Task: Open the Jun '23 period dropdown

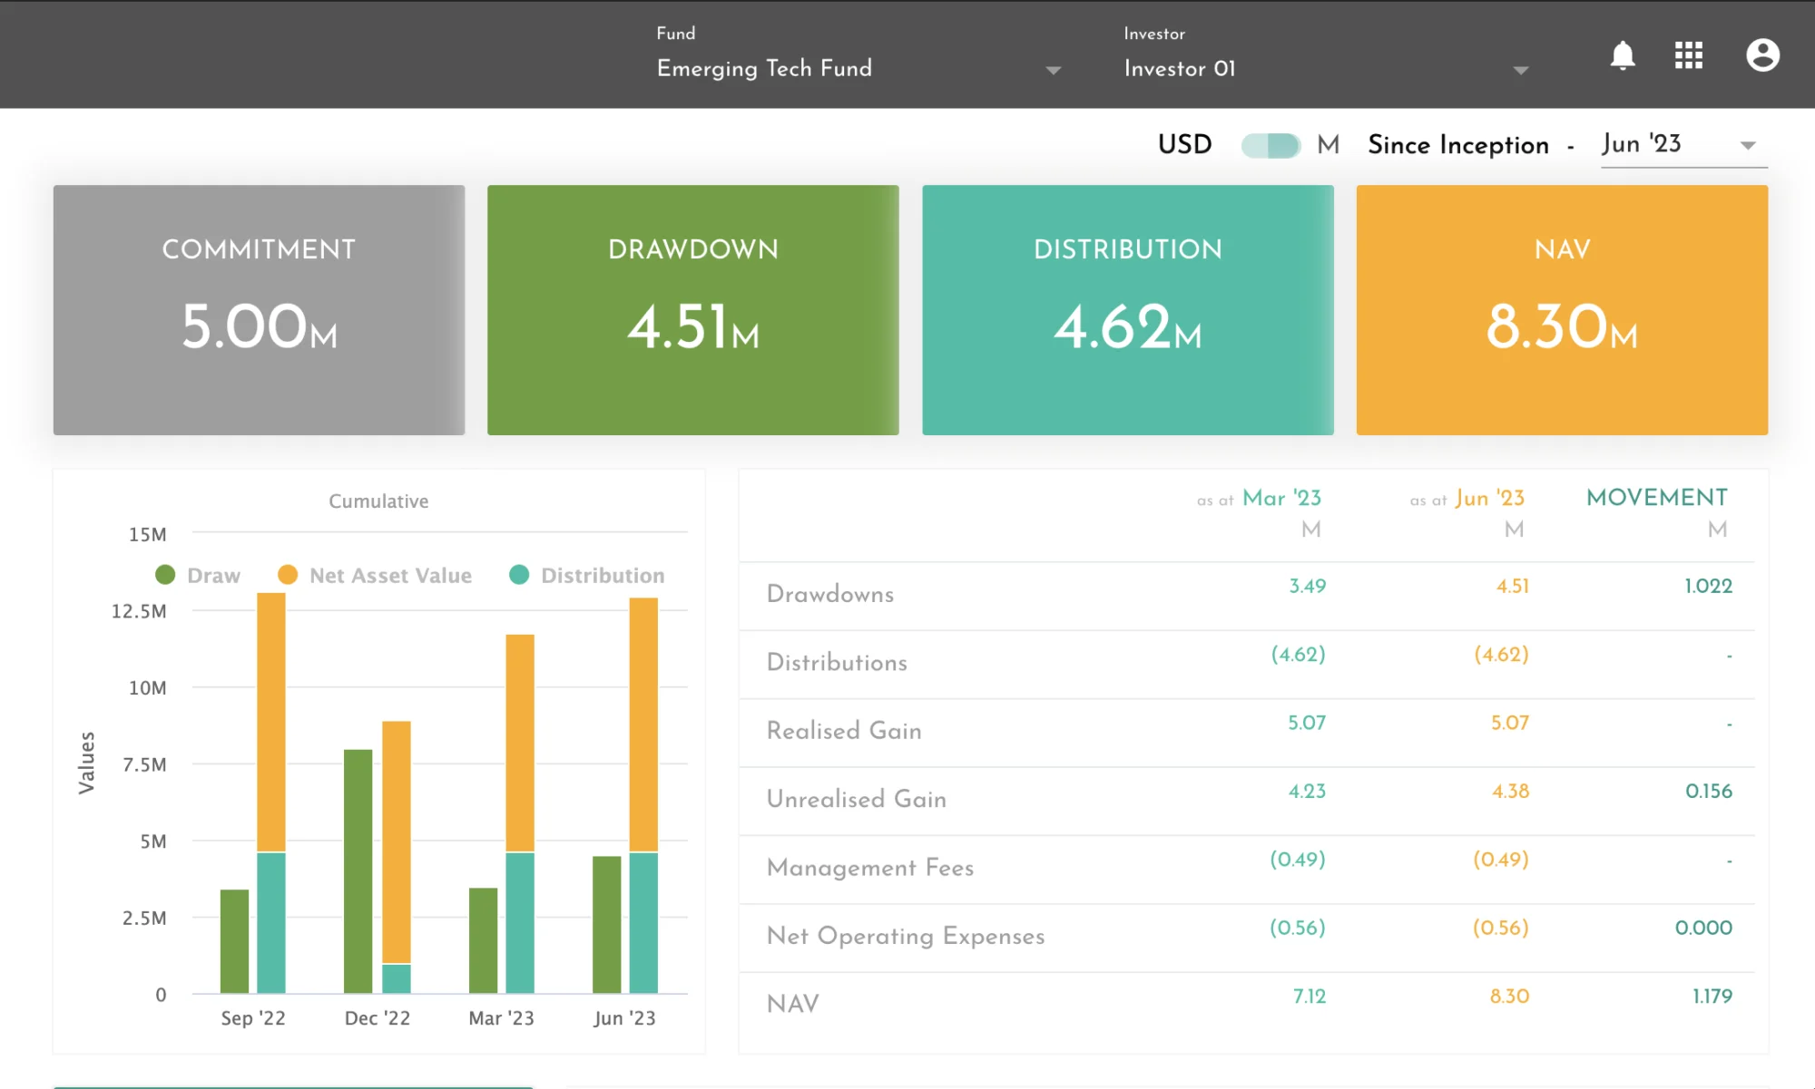Action: coord(1683,145)
